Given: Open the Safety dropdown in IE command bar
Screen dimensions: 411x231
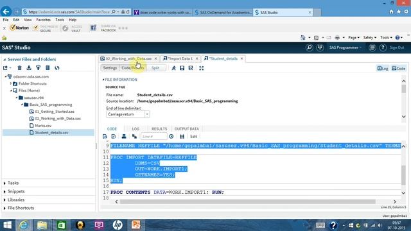Looking at the screenshot, I should tap(370, 38).
